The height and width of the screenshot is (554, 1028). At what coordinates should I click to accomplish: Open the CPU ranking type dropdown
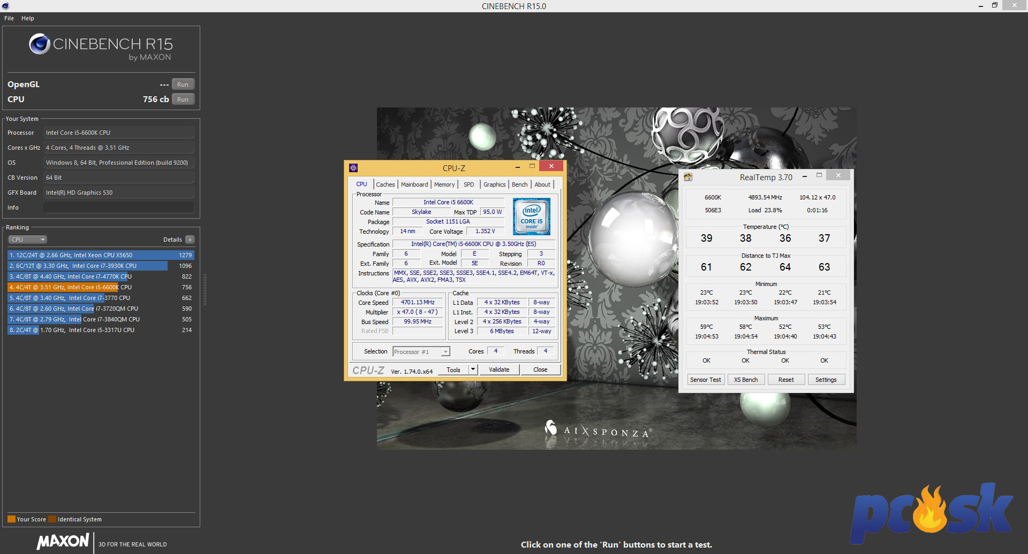pos(28,240)
